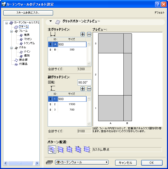Select パネル tree item
This screenshot has width=168, height=169.
22,47
